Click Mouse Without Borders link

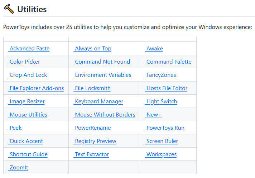105,114
